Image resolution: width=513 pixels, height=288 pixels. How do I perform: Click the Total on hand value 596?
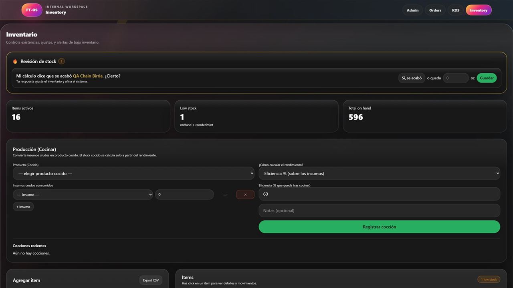click(x=355, y=117)
